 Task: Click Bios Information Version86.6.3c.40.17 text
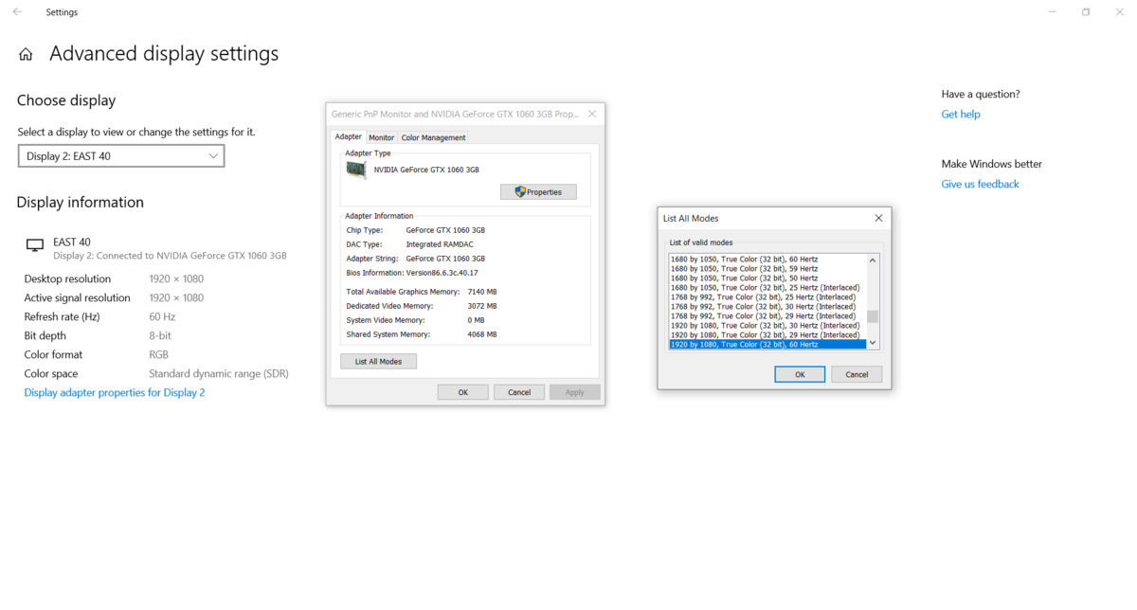pos(442,273)
